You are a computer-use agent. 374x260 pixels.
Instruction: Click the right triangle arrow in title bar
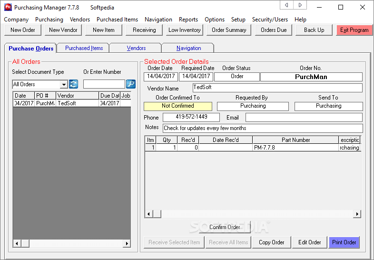tap(300, 5)
